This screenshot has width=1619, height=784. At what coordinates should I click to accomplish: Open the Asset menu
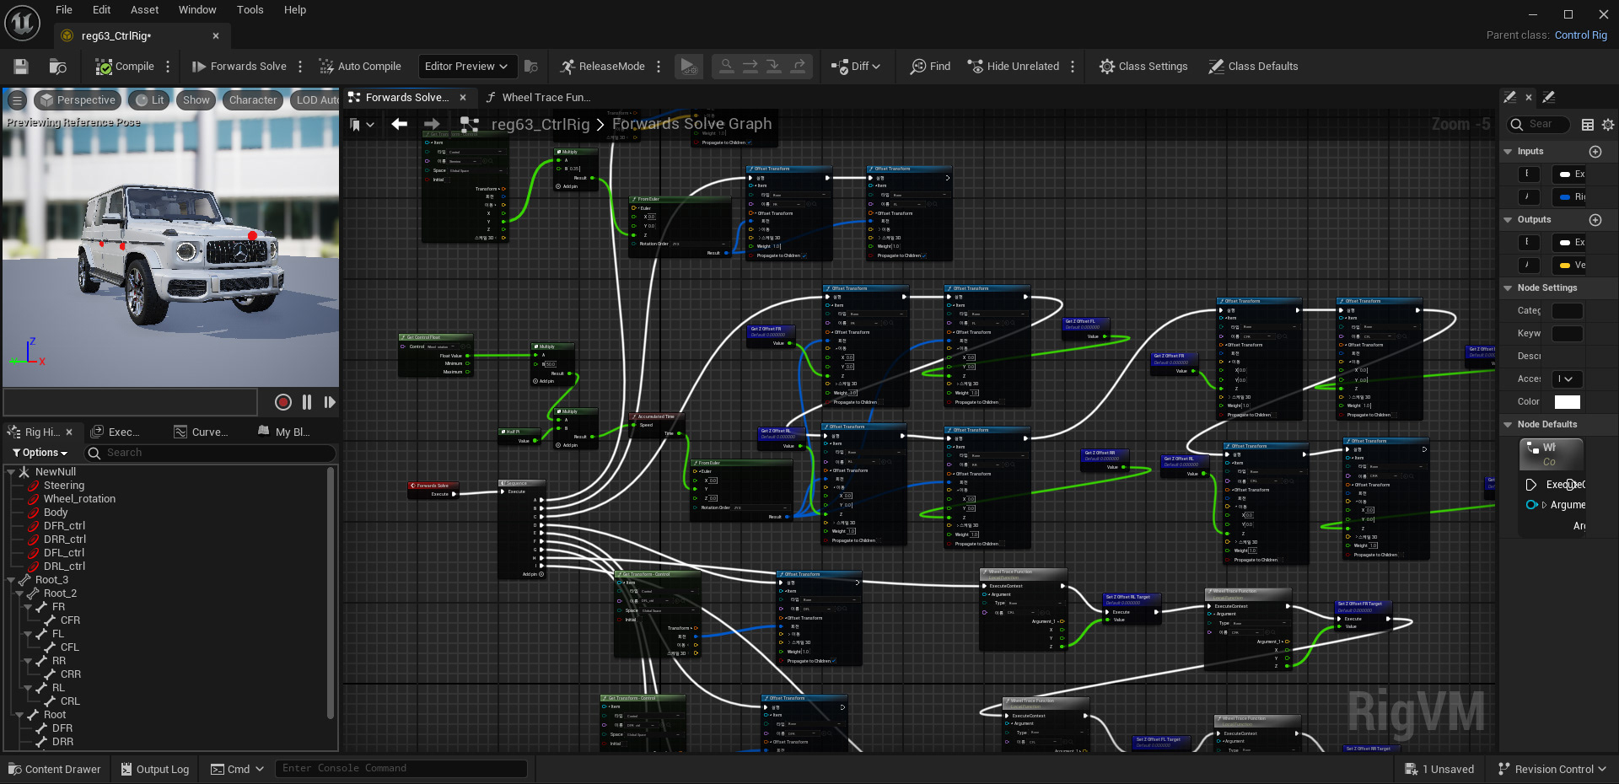click(144, 10)
